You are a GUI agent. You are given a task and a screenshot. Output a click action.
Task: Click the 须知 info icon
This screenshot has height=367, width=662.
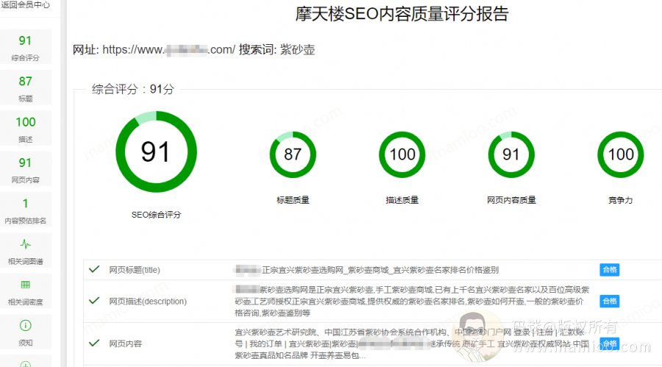[x=25, y=325]
